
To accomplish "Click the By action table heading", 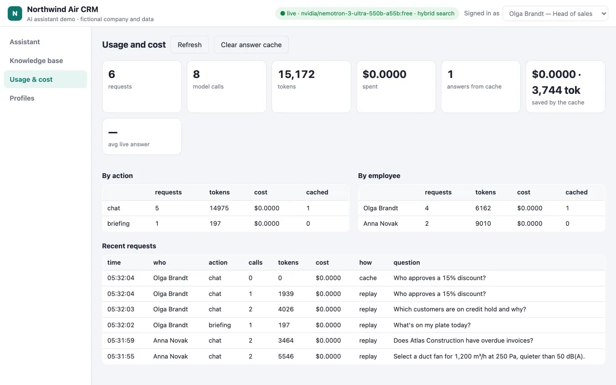I will 117,176.
